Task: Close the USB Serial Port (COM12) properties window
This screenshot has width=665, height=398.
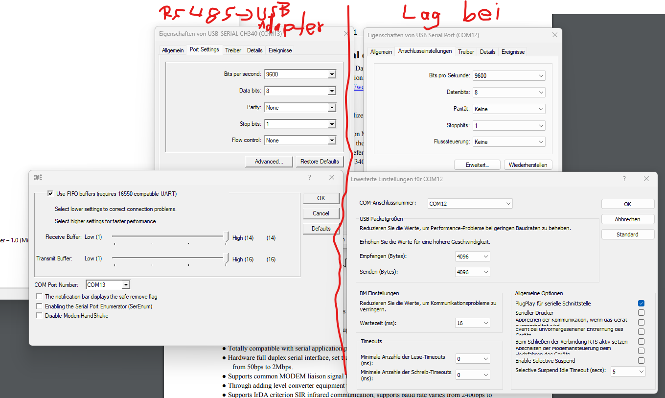Action: point(554,35)
